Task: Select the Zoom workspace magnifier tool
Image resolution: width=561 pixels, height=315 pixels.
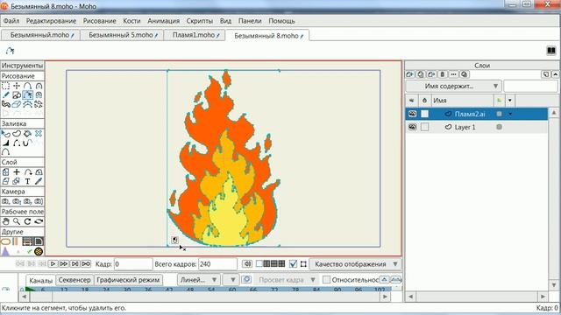Action: click(17, 221)
